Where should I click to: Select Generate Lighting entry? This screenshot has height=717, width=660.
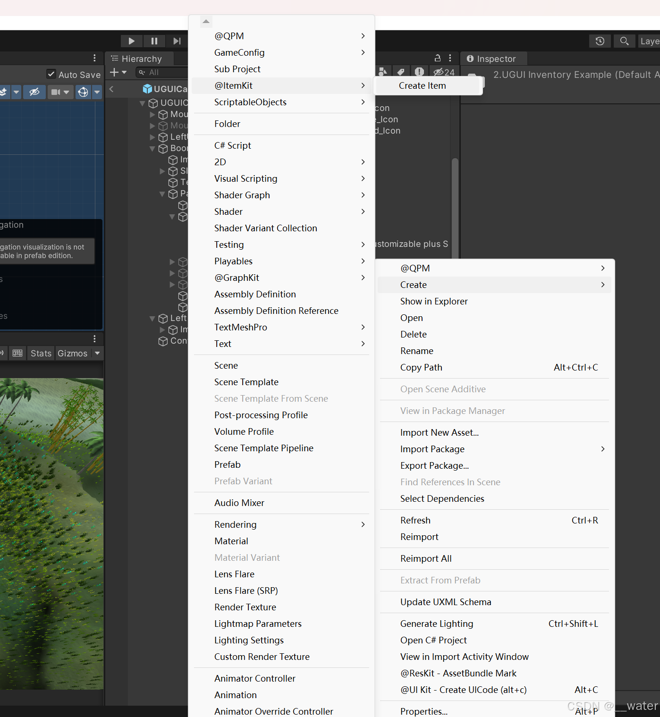point(495,624)
